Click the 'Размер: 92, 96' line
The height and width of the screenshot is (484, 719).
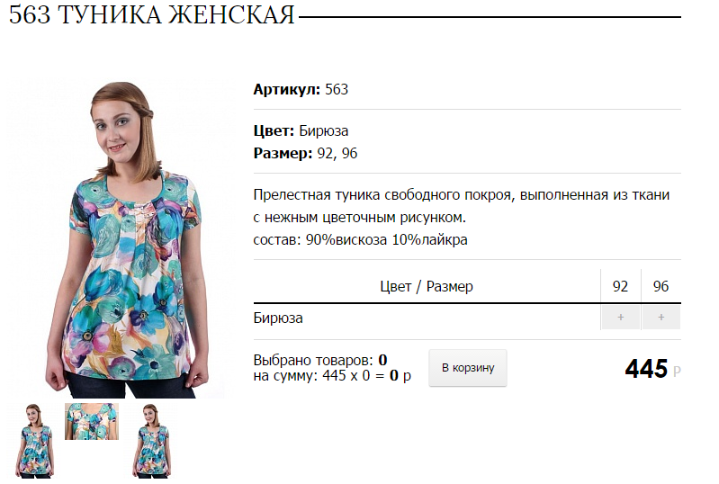(x=305, y=153)
